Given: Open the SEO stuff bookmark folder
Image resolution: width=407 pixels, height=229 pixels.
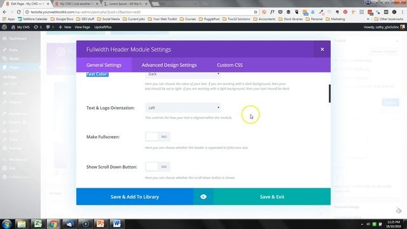Looking at the screenshot, I should [85, 19].
